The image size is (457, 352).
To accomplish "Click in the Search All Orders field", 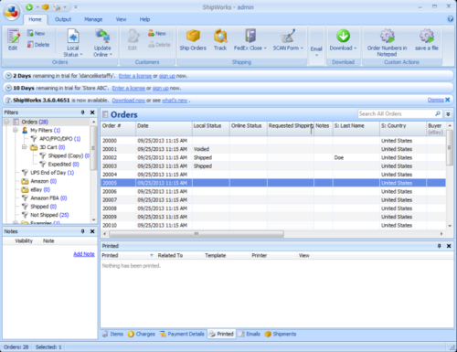I will [396, 113].
